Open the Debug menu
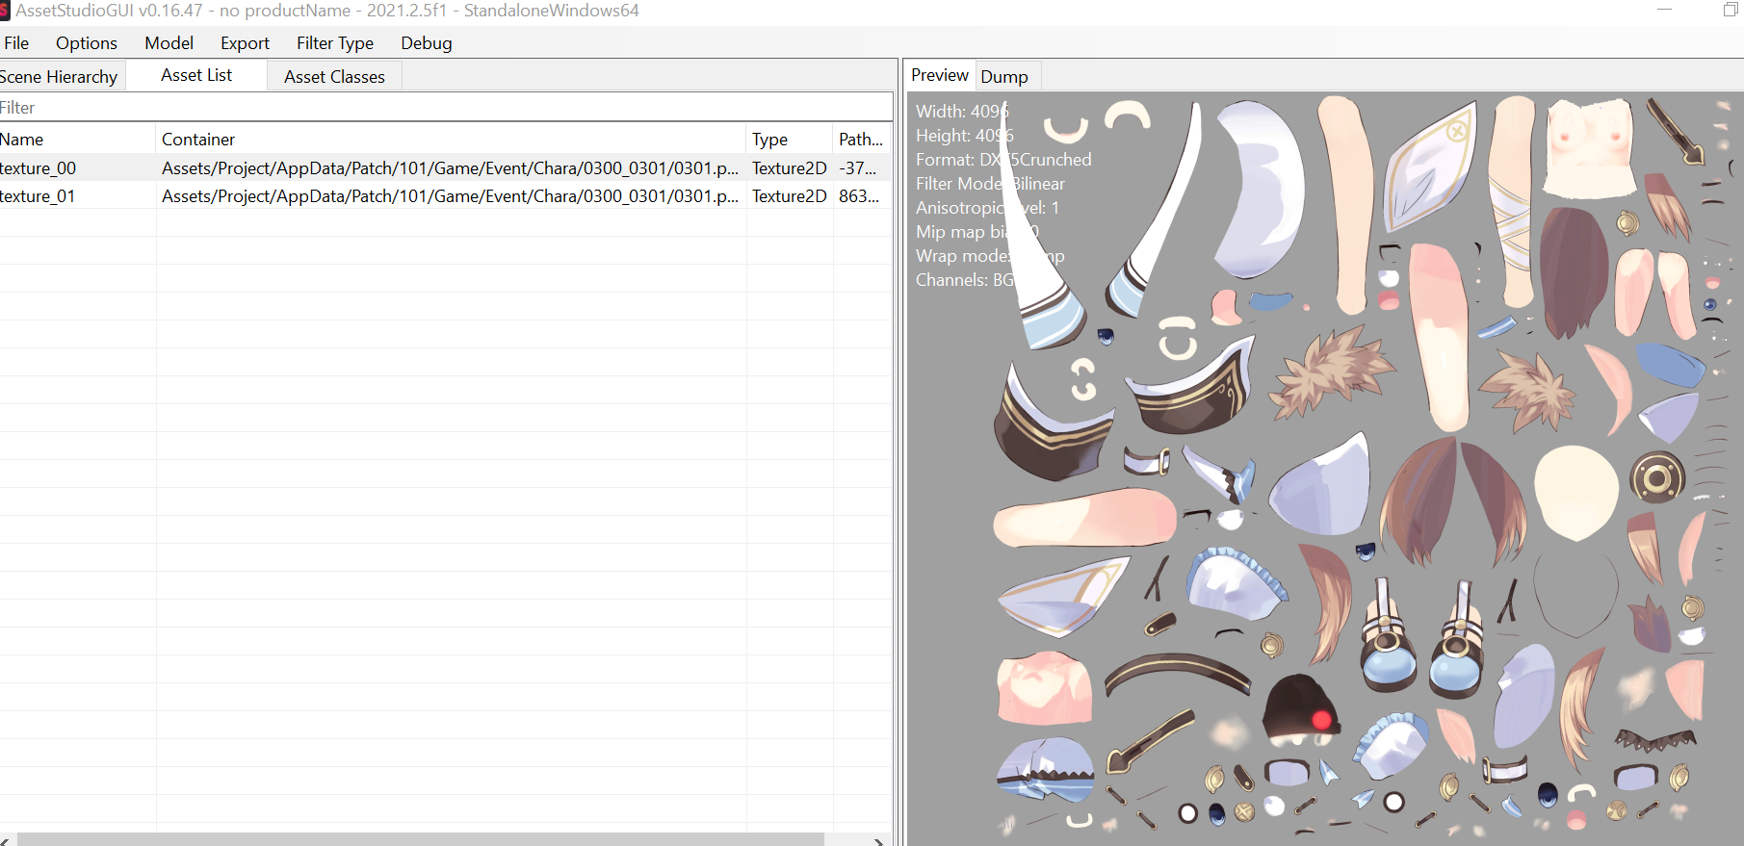The image size is (1744, 846). click(426, 43)
